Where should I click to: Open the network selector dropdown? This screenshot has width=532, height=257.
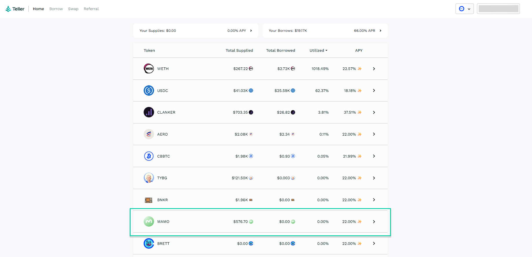tap(465, 9)
